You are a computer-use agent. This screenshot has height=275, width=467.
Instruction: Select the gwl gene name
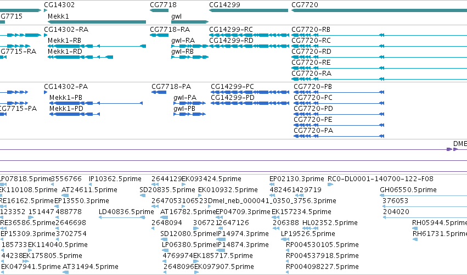(176, 16)
